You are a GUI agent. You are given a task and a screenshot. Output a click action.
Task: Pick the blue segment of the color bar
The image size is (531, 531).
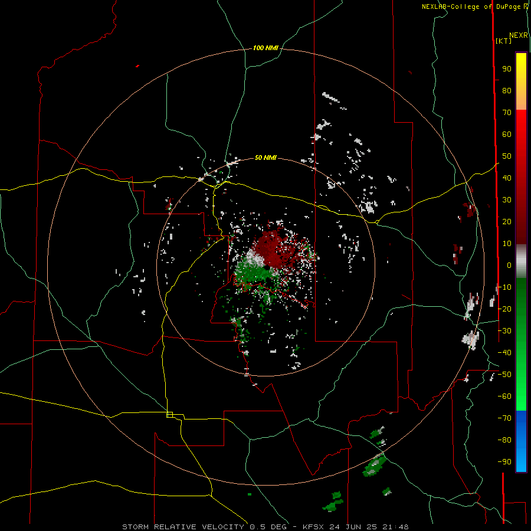[521, 441]
